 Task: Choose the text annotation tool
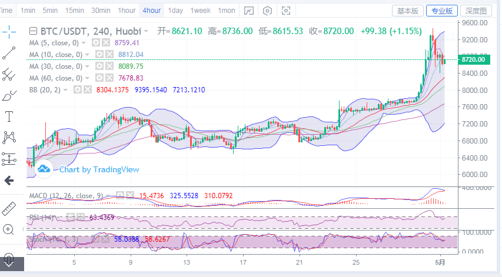click(x=9, y=116)
